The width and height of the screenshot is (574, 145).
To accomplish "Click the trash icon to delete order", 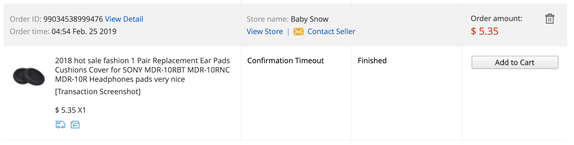I will coord(549,19).
